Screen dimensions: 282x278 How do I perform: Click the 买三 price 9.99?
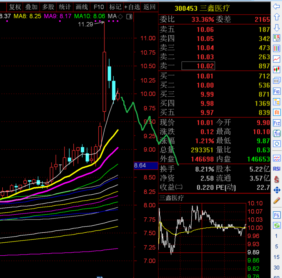coord(207,94)
